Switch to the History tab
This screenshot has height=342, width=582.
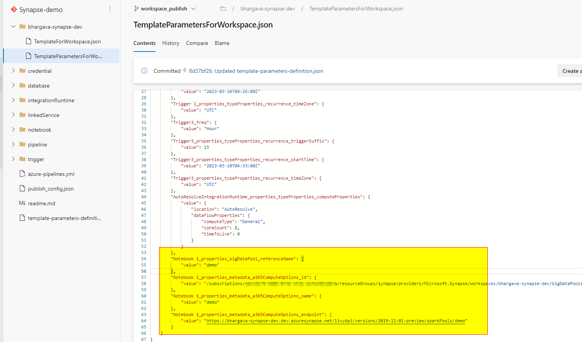point(171,43)
